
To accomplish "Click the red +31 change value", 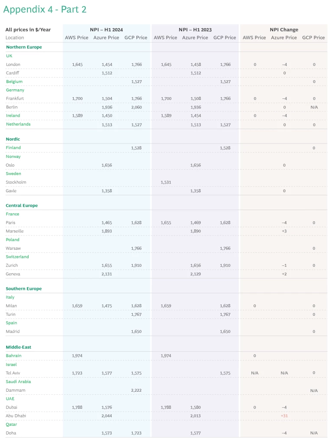I will point(284,416).
